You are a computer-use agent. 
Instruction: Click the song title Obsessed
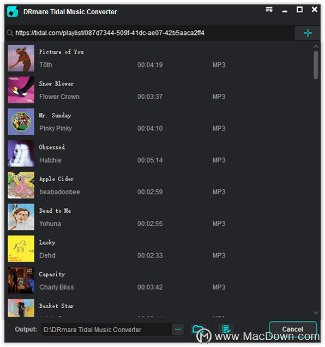52,147
